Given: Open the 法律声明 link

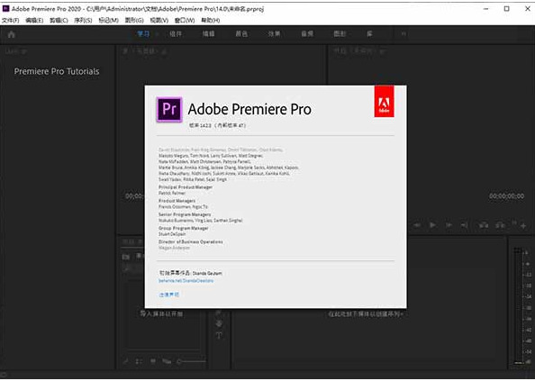Looking at the screenshot, I should [x=169, y=295].
